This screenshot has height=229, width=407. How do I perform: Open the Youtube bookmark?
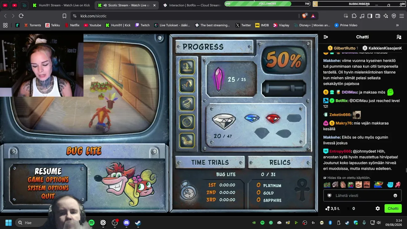[x=92, y=25]
